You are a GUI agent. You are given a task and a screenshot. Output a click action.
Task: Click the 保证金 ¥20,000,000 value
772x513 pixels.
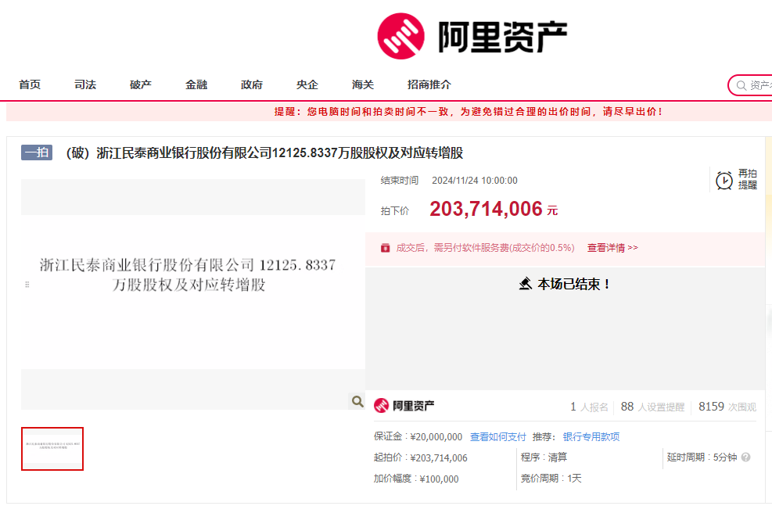(x=436, y=436)
